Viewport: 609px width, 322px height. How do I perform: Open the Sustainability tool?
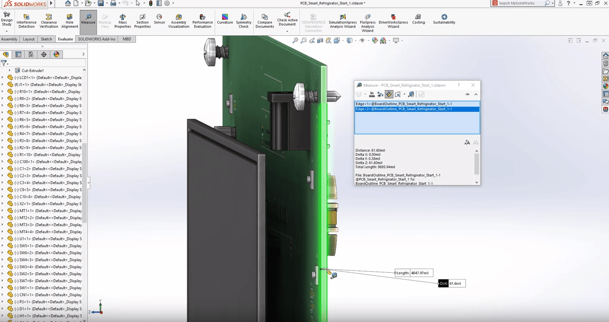pos(444,19)
